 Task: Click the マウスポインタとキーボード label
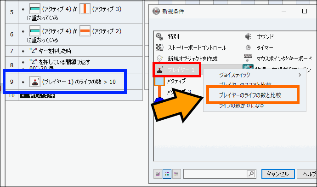point(284,59)
